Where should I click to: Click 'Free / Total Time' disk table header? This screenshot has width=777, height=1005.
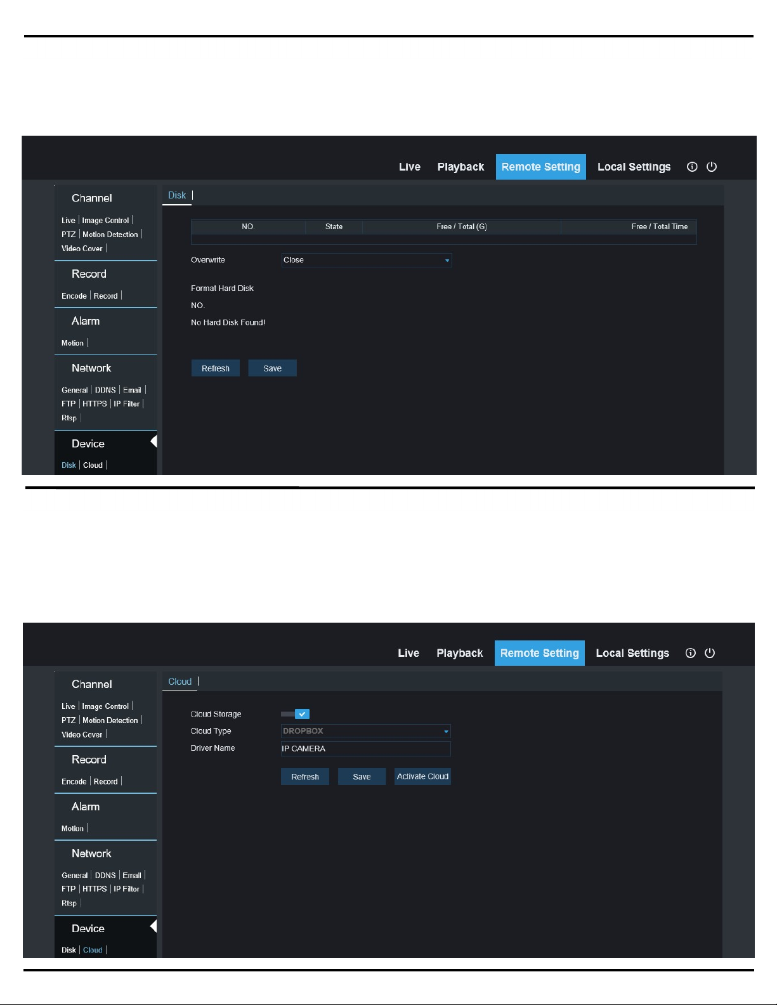coord(660,226)
